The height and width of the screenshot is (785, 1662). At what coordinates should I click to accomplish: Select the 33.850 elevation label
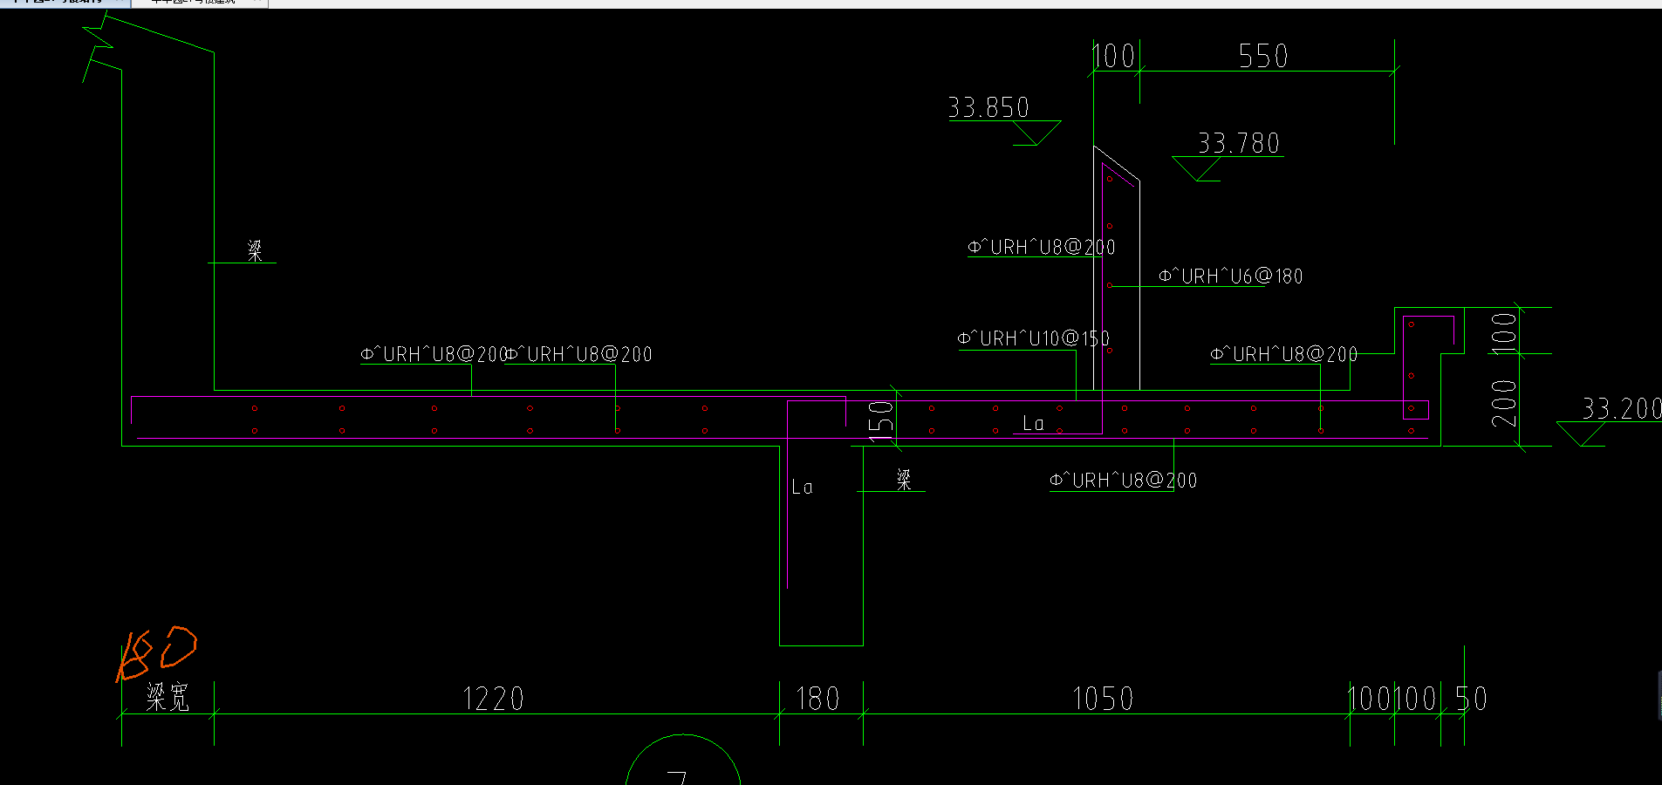988,107
